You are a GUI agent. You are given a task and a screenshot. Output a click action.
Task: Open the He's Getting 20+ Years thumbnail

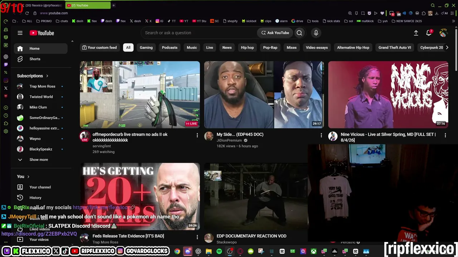(x=140, y=196)
